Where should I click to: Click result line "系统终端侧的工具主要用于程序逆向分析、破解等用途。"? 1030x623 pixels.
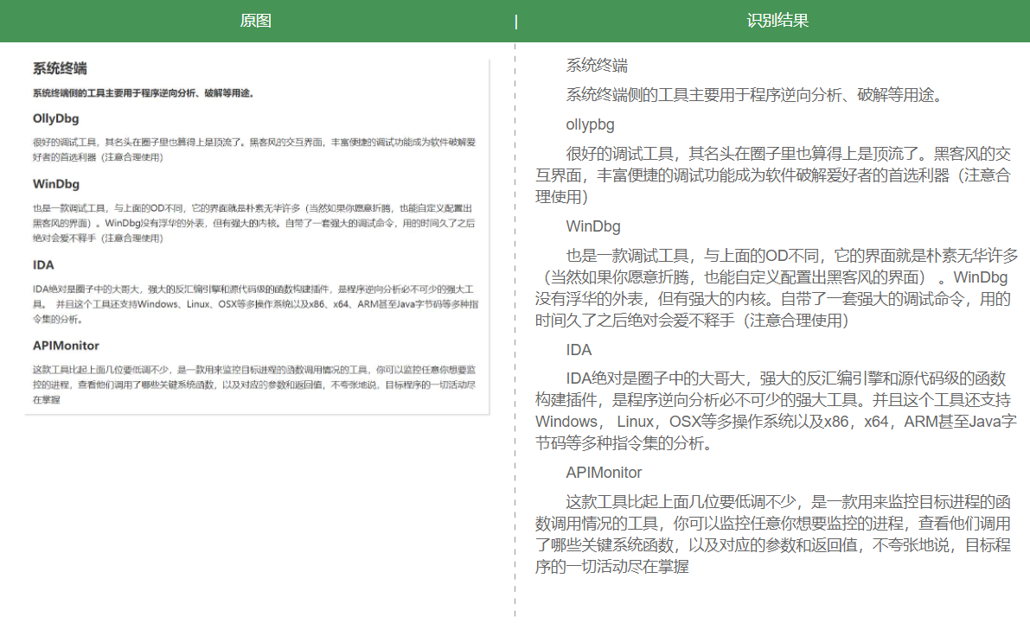coord(755,95)
